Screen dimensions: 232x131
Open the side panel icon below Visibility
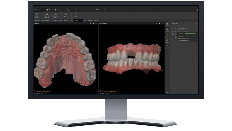coord(167,41)
